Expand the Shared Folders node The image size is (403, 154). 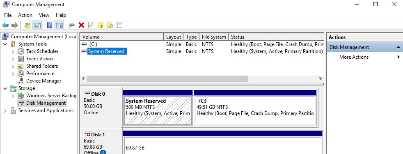[13, 67]
